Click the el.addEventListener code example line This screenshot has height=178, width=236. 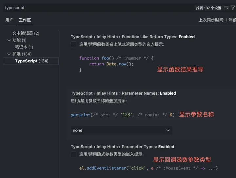(x=148, y=168)
